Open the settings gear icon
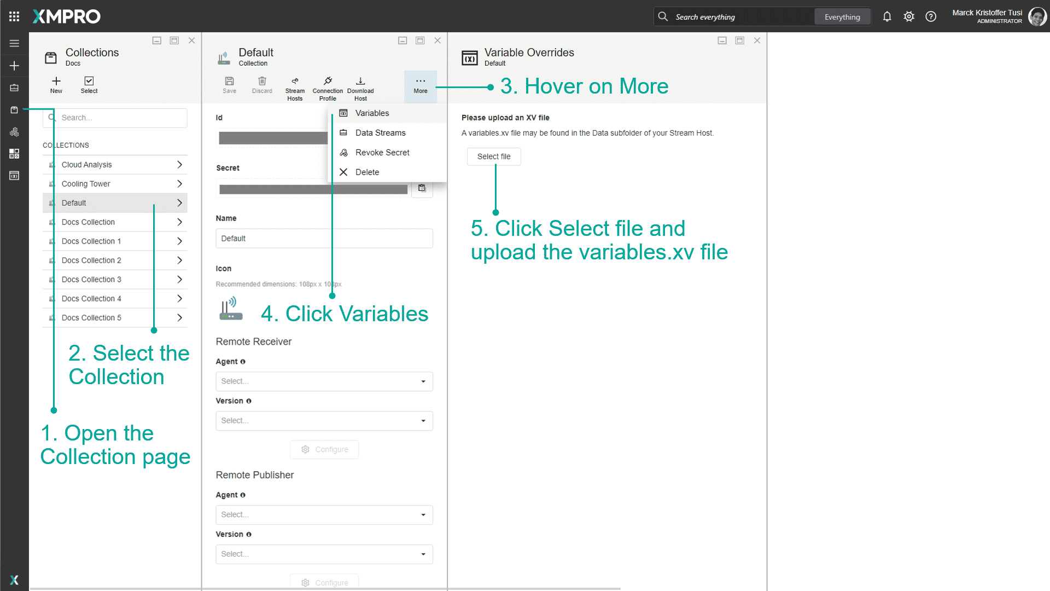Screen dimensions: 1050x591 (909, 16)
